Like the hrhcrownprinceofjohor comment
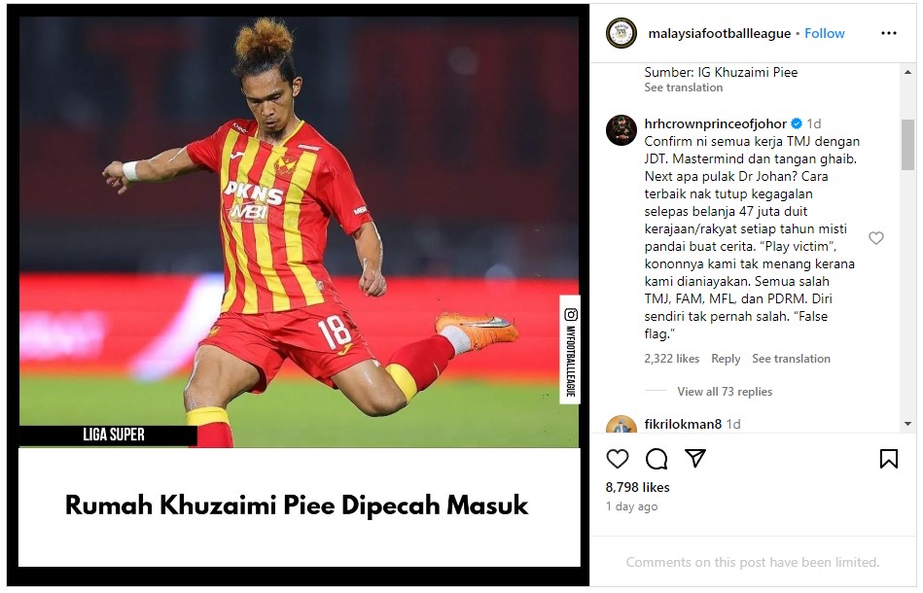Viewport: 923px width, 593px height. coord(876,237)
